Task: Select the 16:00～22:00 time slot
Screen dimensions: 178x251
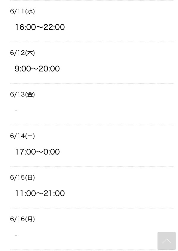Action: coord(40,27)
